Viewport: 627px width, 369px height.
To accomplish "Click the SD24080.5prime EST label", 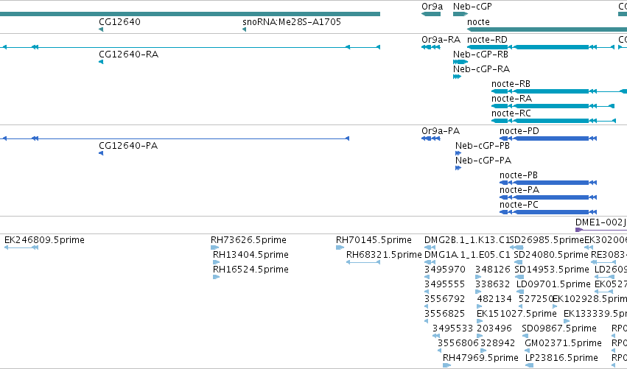I will [x=551, y=255].
